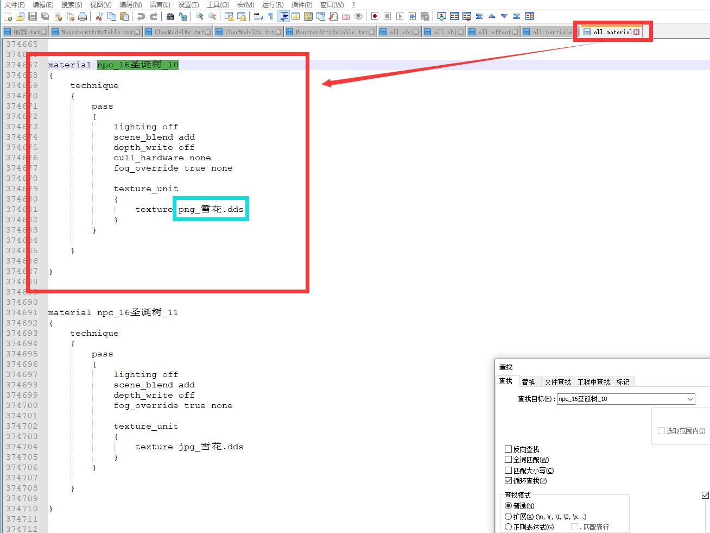The height and width of the screenshot is (533, 710).
Task: Select the 正则表达式(G) search mode radio
Action: pyautogui.click(x=509, y=527)
